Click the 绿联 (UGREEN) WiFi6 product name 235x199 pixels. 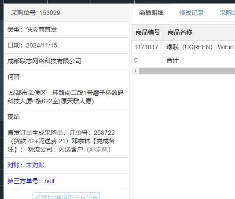(200, 47)
